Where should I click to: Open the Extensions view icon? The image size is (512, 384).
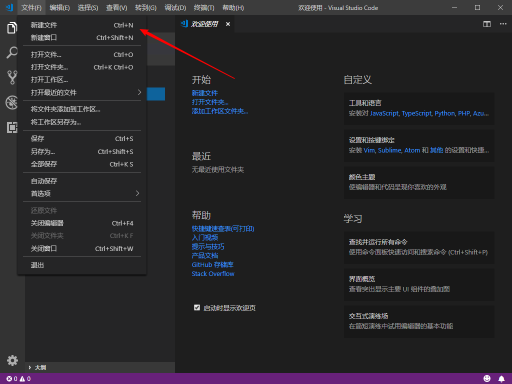(x=12, y=127)
